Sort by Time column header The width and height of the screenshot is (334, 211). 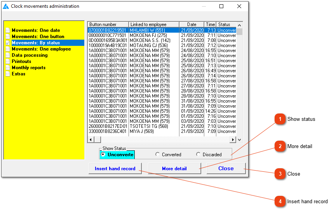point(210,24)
